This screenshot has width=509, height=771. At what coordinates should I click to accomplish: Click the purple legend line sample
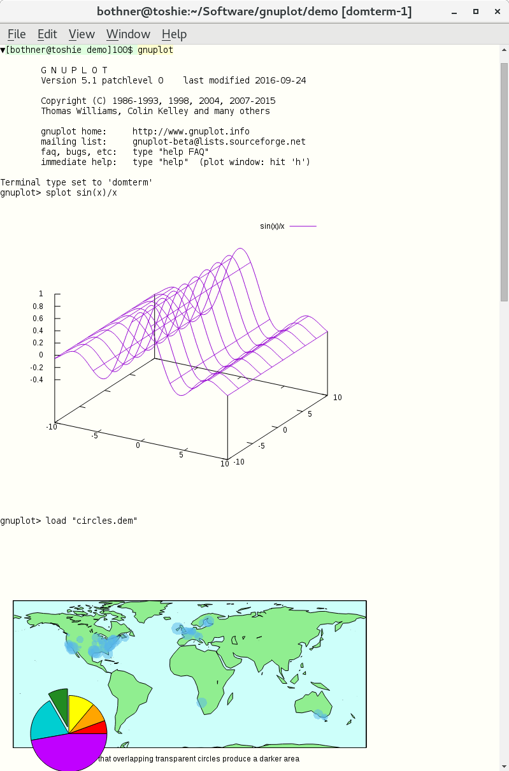pyautogui.click(x=303, y=226)
